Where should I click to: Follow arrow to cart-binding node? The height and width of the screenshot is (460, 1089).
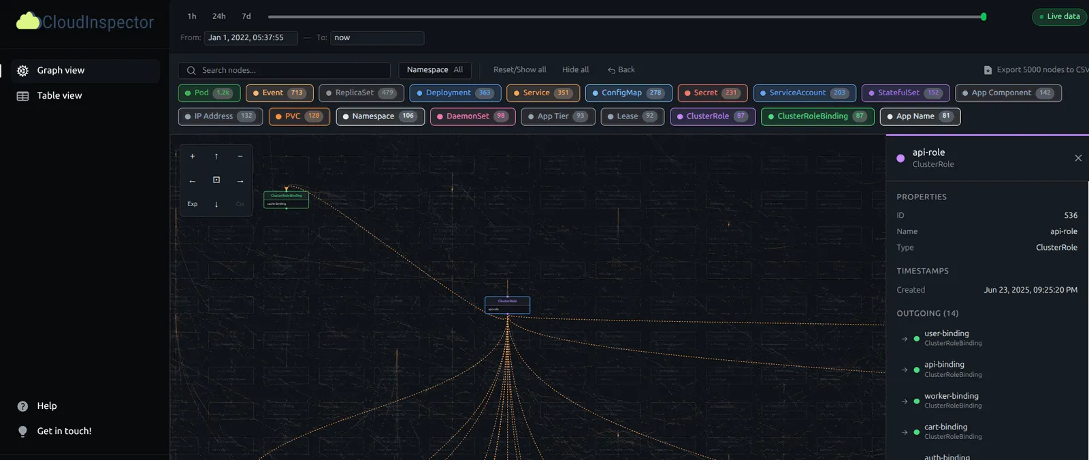[905, 432]
